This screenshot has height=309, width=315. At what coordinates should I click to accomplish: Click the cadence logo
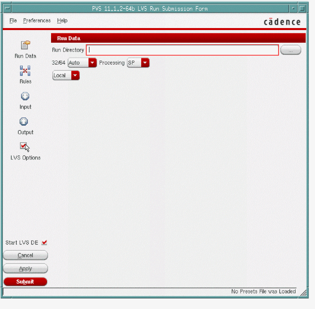(282, 22)
